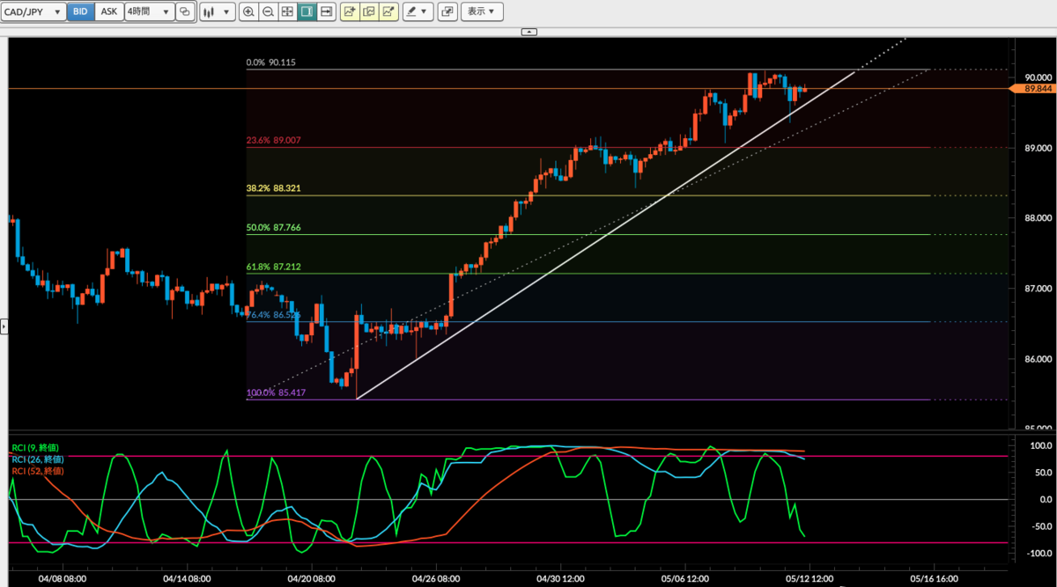Click the 04/26 08:00 date axis label

click(435, 579)
